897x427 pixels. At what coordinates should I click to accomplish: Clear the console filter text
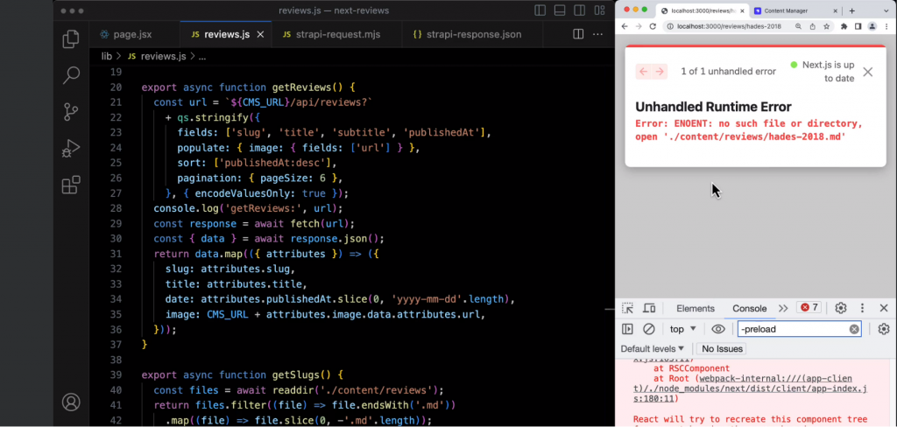854,329
